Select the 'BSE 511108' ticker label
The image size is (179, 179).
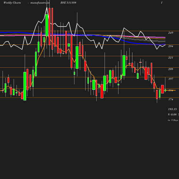pos(68,3)
